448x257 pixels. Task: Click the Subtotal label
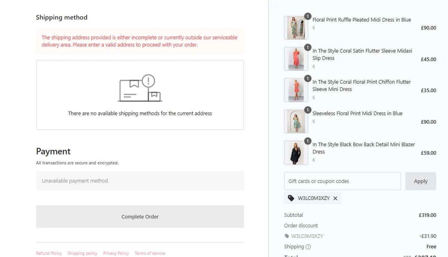point(293,215)
